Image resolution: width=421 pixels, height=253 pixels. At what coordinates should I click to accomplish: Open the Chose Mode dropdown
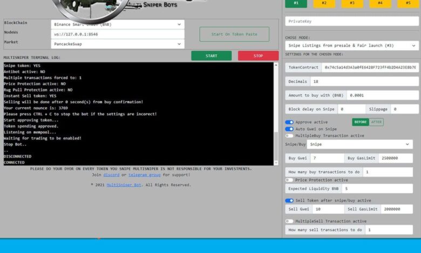352,46
